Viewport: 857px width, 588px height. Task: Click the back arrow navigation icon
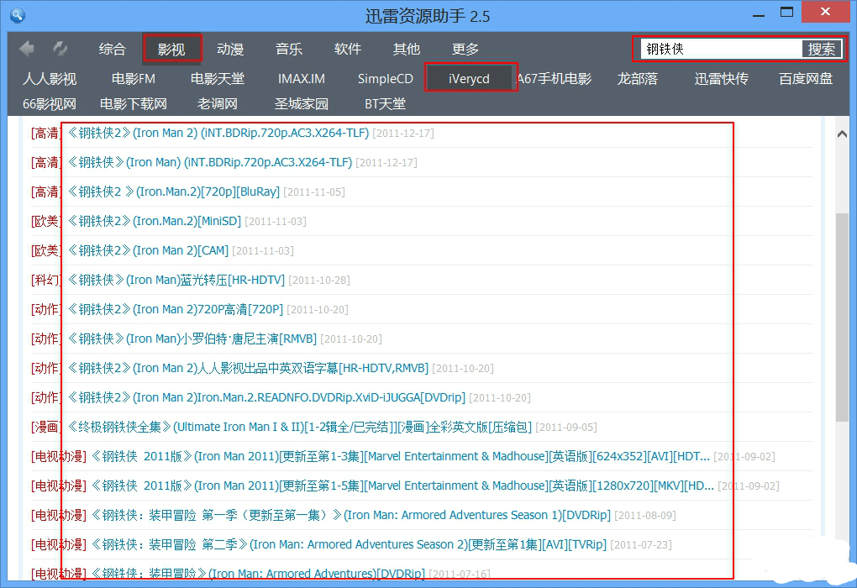pyautogui.click(x=26, y=49)
